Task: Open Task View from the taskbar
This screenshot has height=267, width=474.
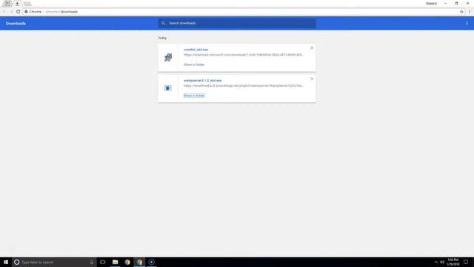Action: pyautogui.click(x=103, y=262)
